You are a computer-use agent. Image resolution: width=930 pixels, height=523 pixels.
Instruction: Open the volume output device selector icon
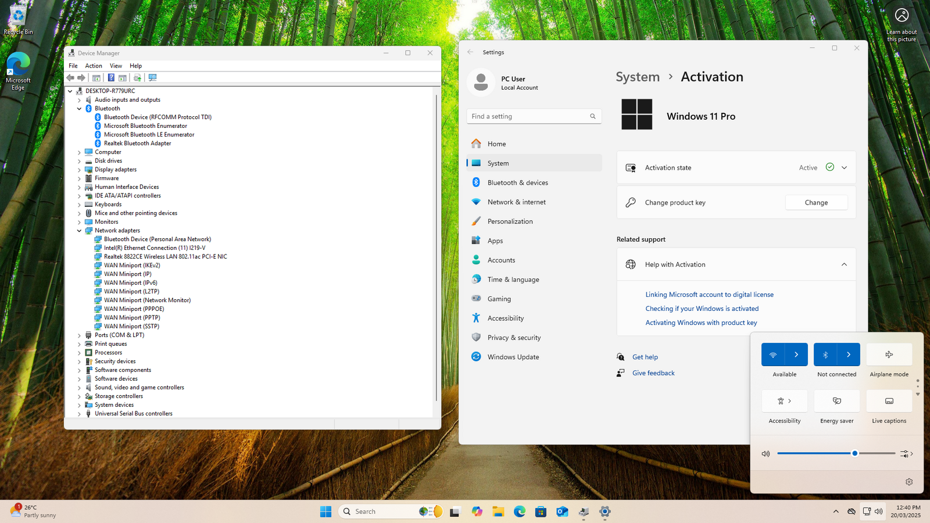point(907,454)
